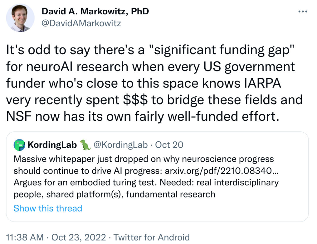Click the @DavidAMarkowitz handle
This screenshot has height=244, width=317.
tap(81, 23)
